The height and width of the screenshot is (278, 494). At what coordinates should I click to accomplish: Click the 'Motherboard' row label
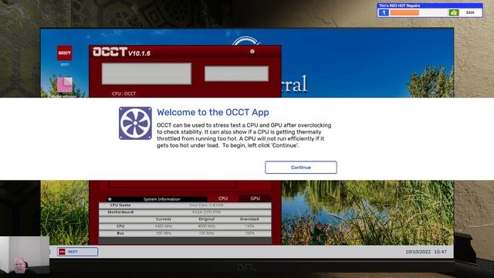(x=120, y=212)
